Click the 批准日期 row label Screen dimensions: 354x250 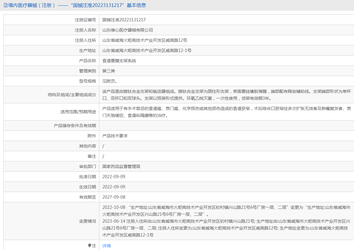[x=87, y=177]
